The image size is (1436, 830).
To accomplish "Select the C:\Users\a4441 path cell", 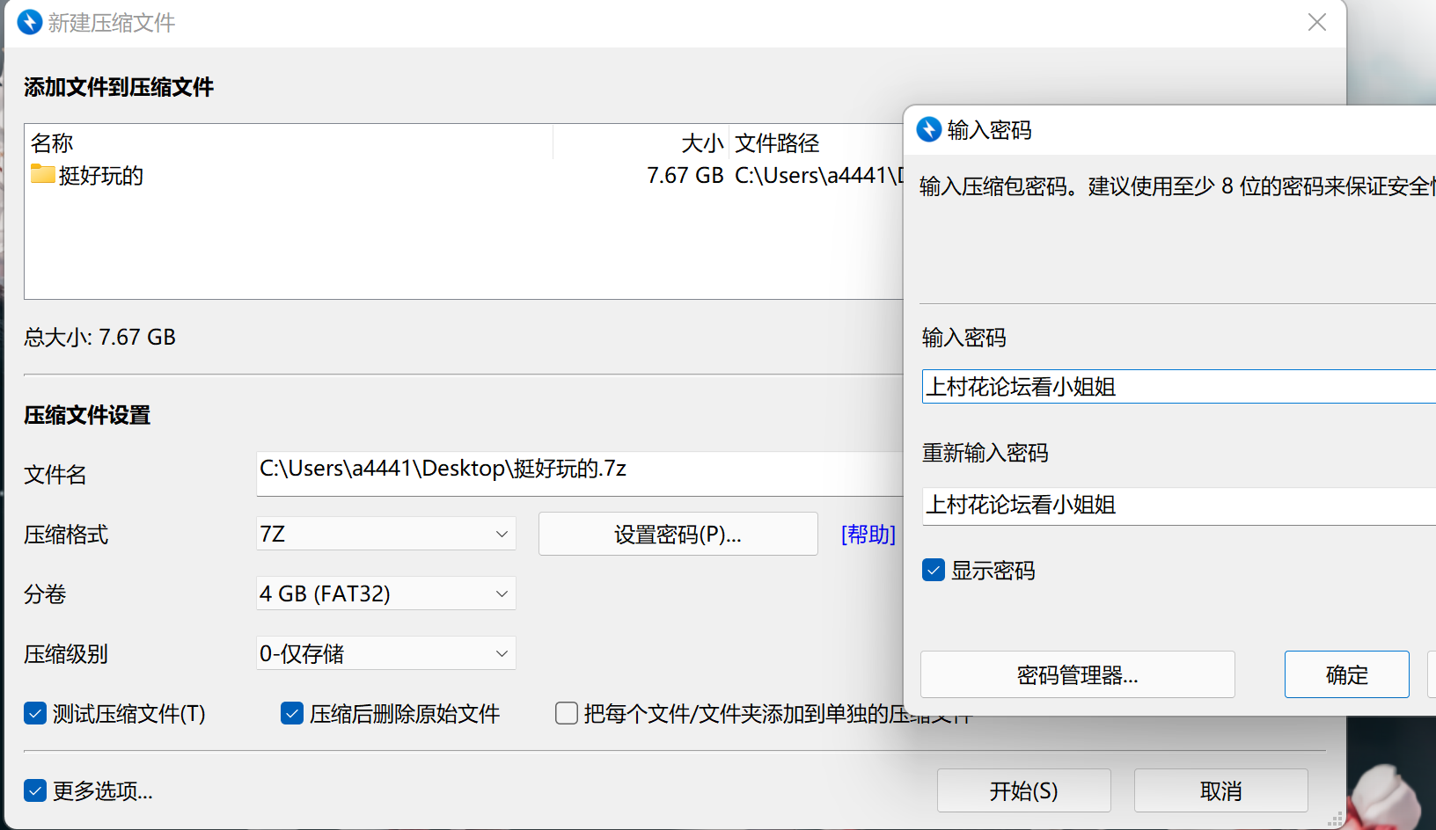I will (x=819, y=175).
